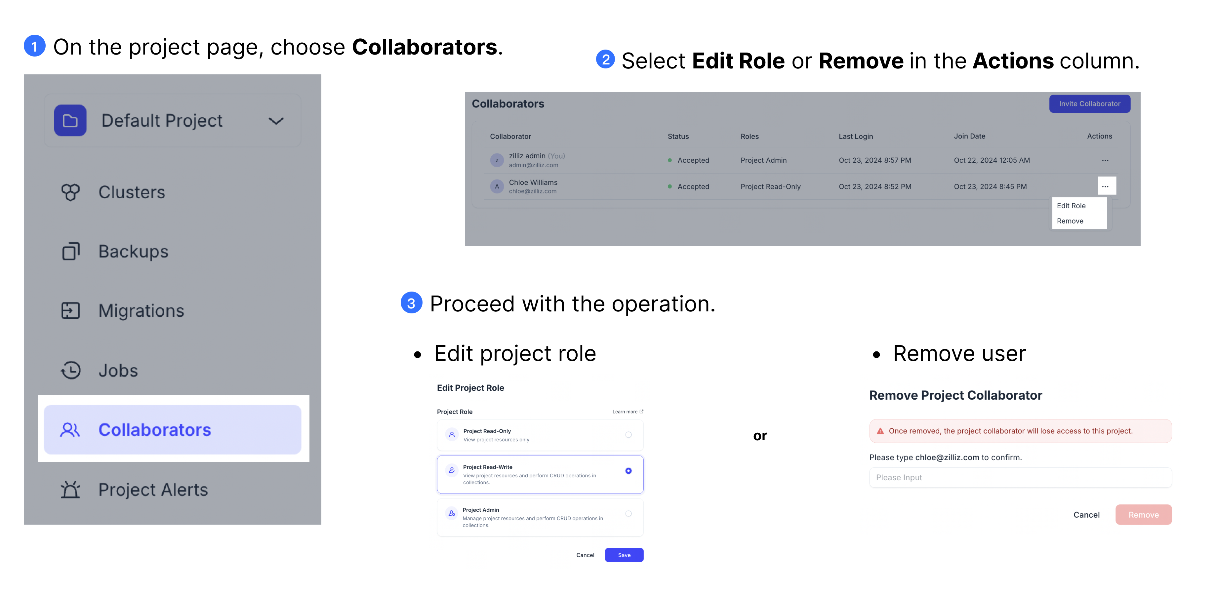Click the three-dots actions menu for Chloe Williams
Image resolution: width=1217 pixels, height=599 pixels.
pyautogui.click(x=1103, y=186)
